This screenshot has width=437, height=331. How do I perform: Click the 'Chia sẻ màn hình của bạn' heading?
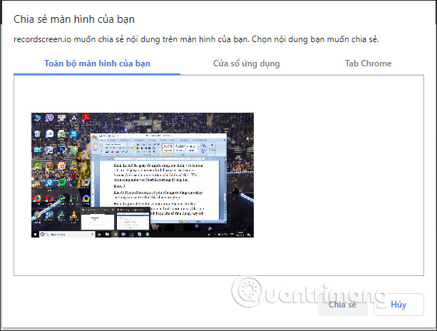pos(74,19)
